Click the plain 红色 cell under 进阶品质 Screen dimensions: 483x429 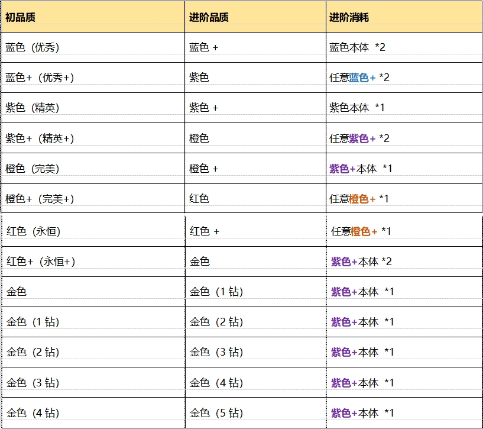[199, 199]
